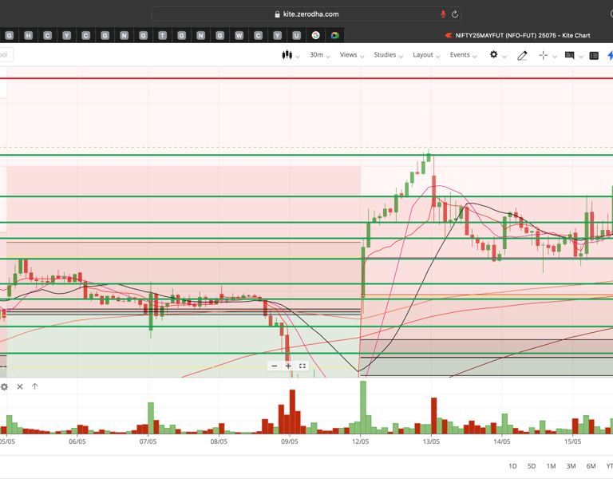The height and width of the screenshot is (479, 613).
Task: Open the 30m interval dropdown
Action: click(x=320, y=55)
